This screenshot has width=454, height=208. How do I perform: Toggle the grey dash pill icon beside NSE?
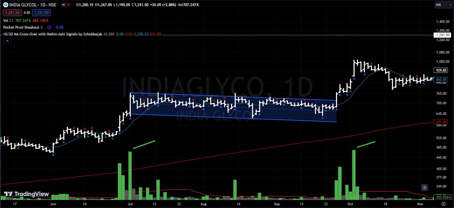pos(63,5)
